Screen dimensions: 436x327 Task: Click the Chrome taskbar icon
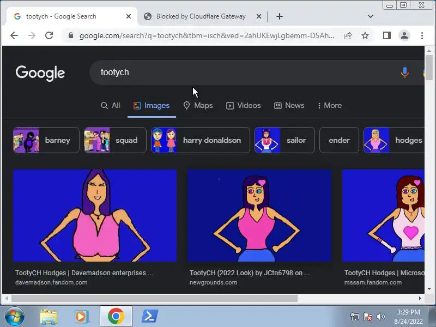click(116, 317)
